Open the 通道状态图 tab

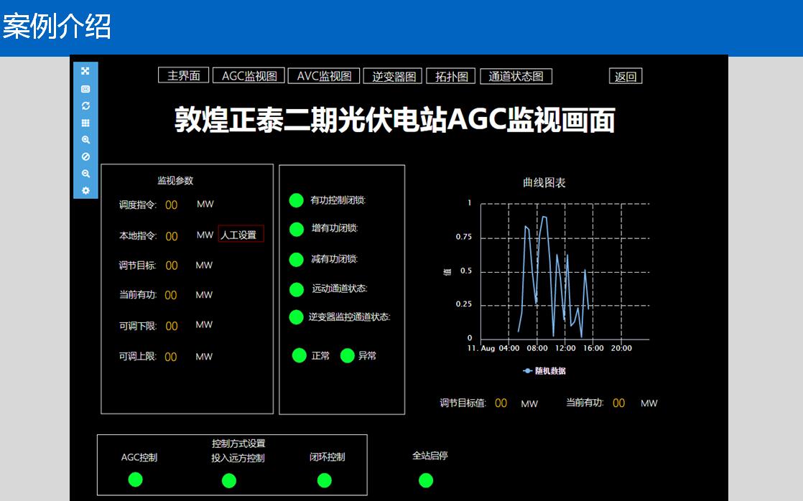coord(516,77)
